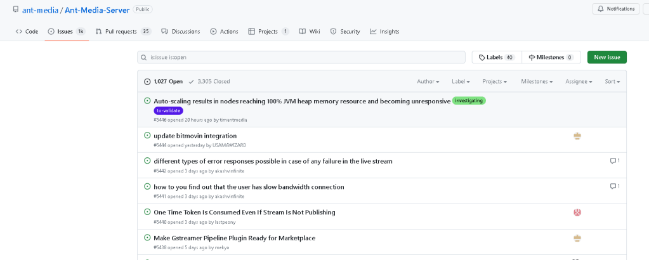Viewport: 649px width, 260px height.
Task: Open the slow bandwidth connection issue
Action: tap(249, 186)
